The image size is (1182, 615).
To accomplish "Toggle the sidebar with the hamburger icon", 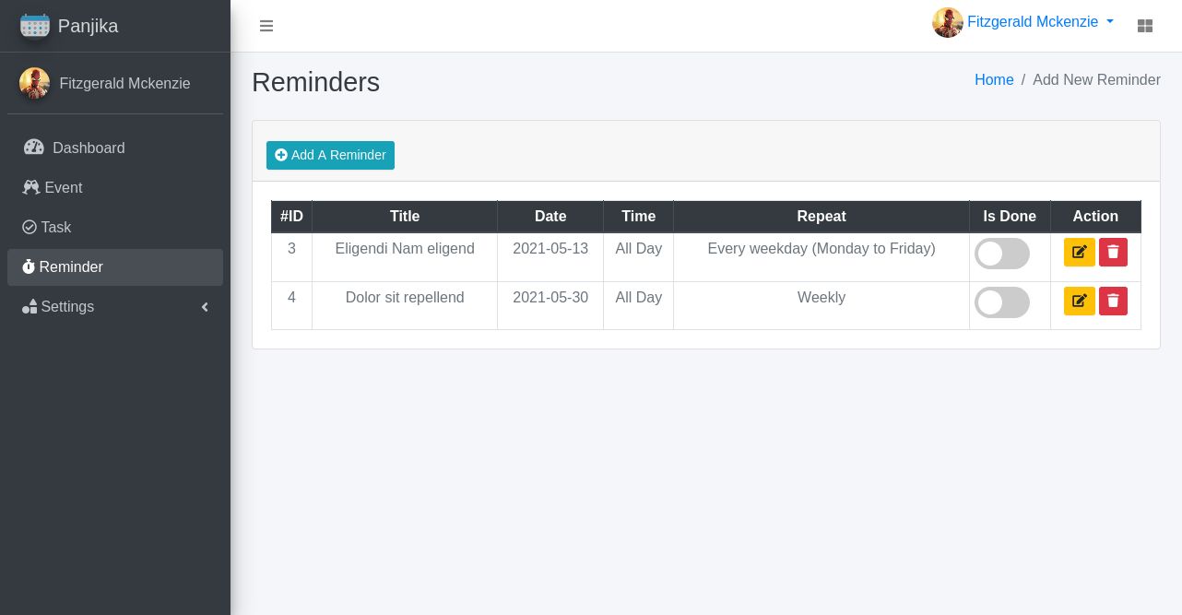I will (x=266, y=26).
